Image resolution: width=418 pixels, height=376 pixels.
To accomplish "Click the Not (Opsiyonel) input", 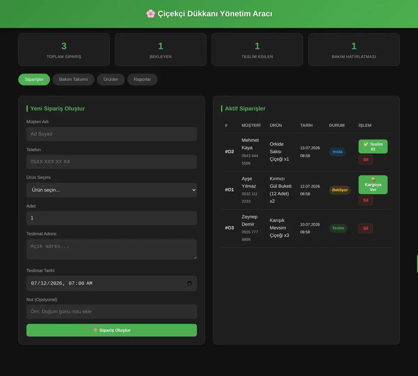I will click(111, 312).
